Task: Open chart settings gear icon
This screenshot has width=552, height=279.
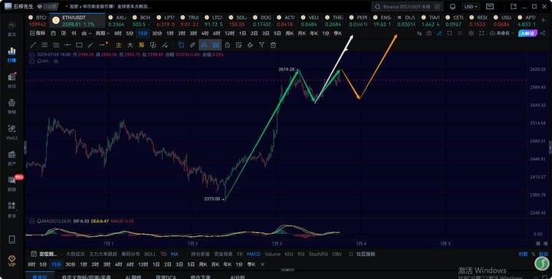Action: 472,34
